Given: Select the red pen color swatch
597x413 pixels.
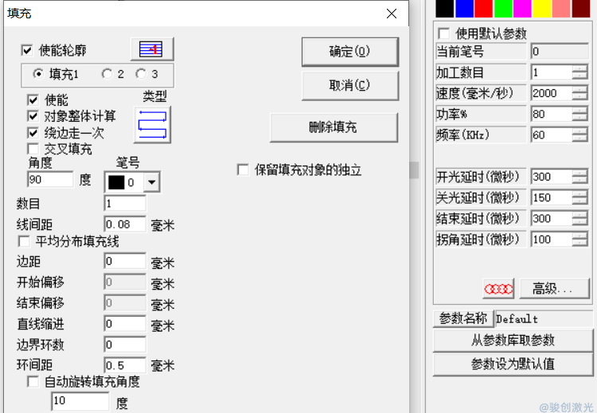Looking at the screenshot, I should pos(483,9).
